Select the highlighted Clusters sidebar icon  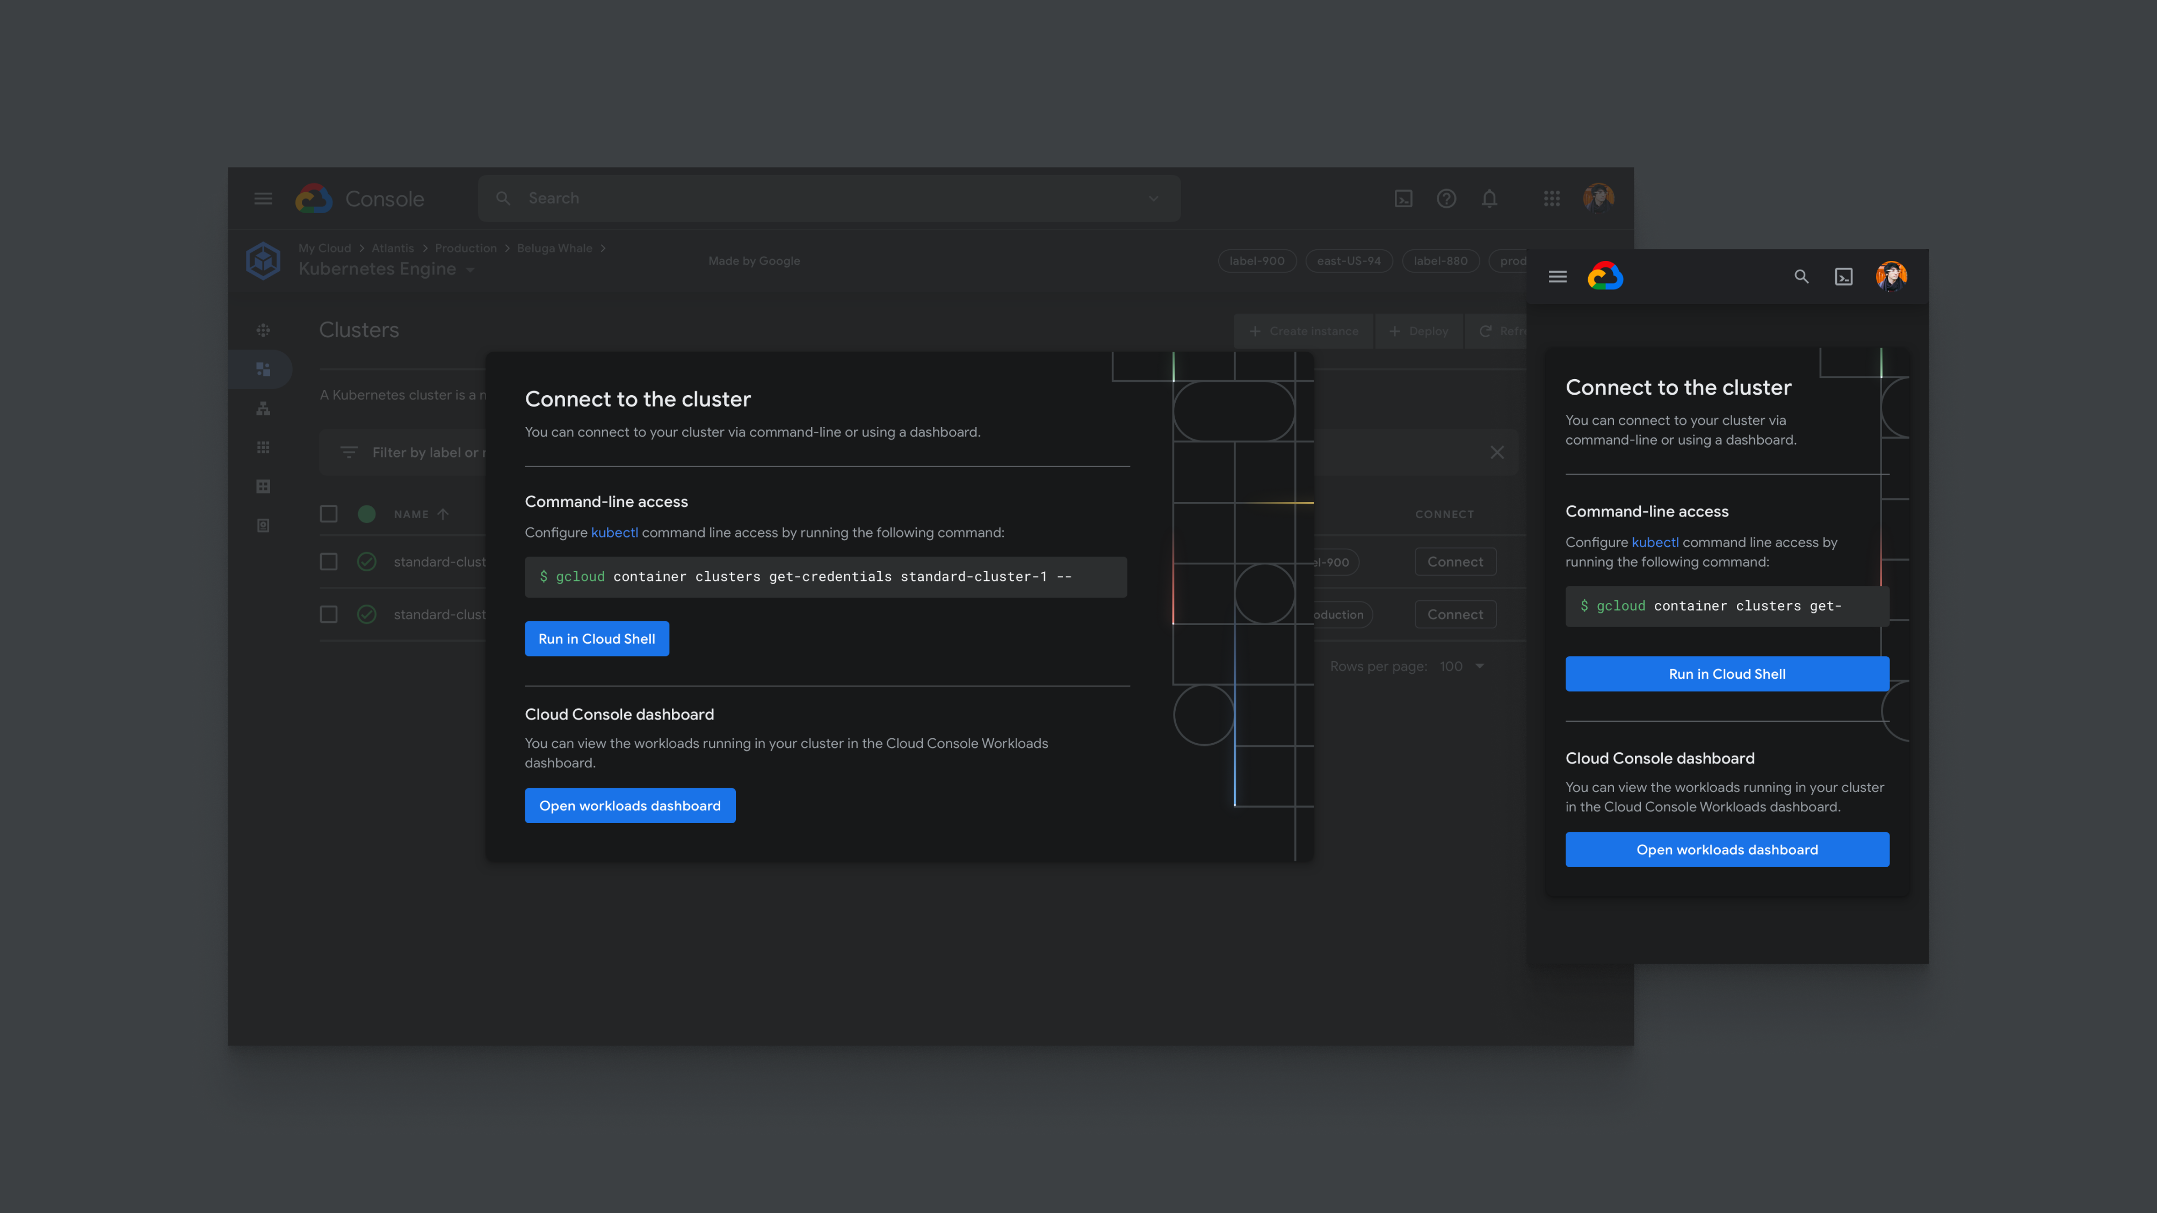coord(263,369)
